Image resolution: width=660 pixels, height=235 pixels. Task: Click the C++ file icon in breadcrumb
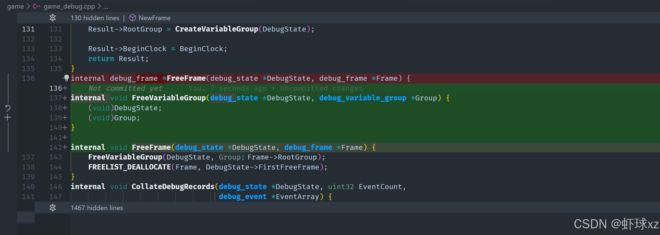coord(37,6)
